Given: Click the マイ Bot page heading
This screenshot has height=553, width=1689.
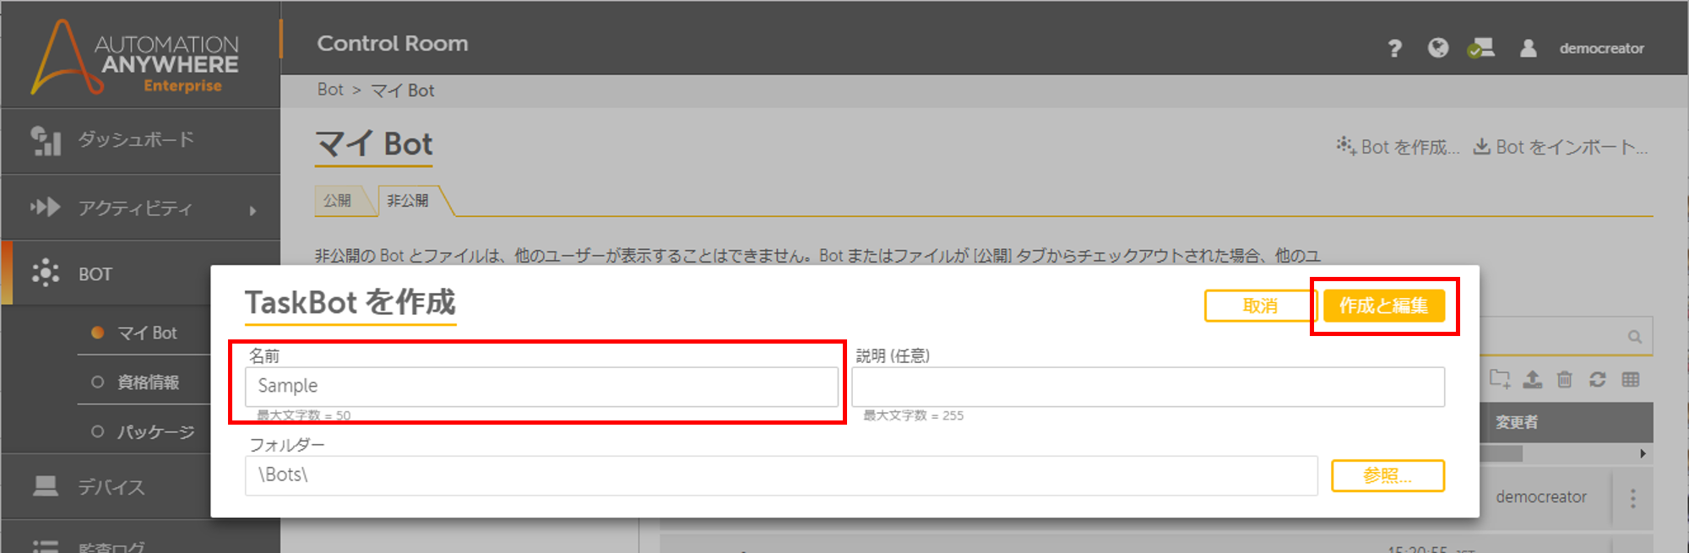Looking at the screenshot, I should click(x=374, y=144).
